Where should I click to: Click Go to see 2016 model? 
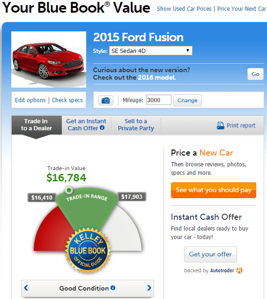(x=255, y=74)
